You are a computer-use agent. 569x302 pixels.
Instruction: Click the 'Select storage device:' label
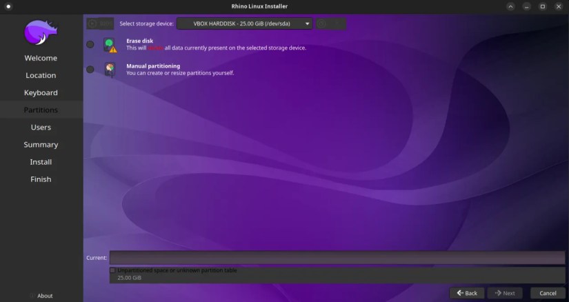(x=147, y=23)
